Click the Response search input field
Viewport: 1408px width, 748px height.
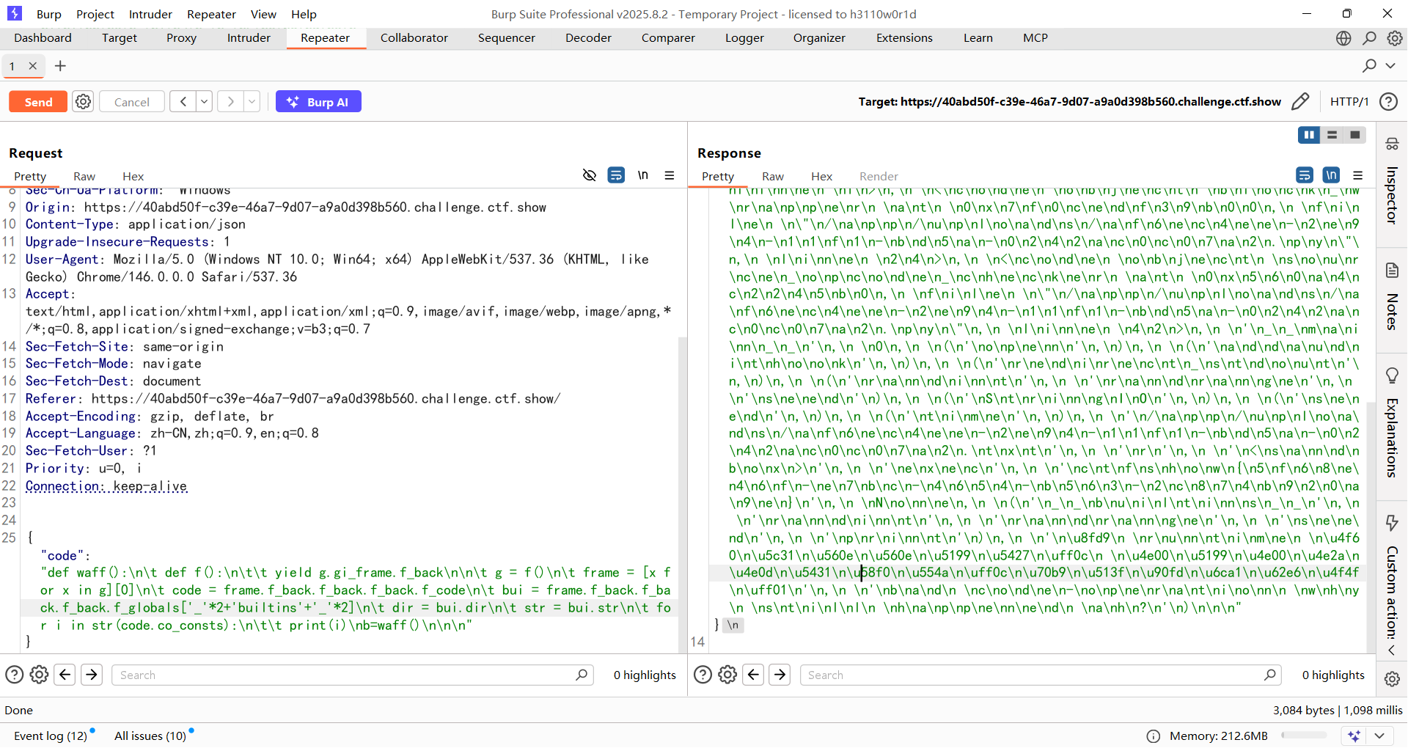(x=1034, y=675)
